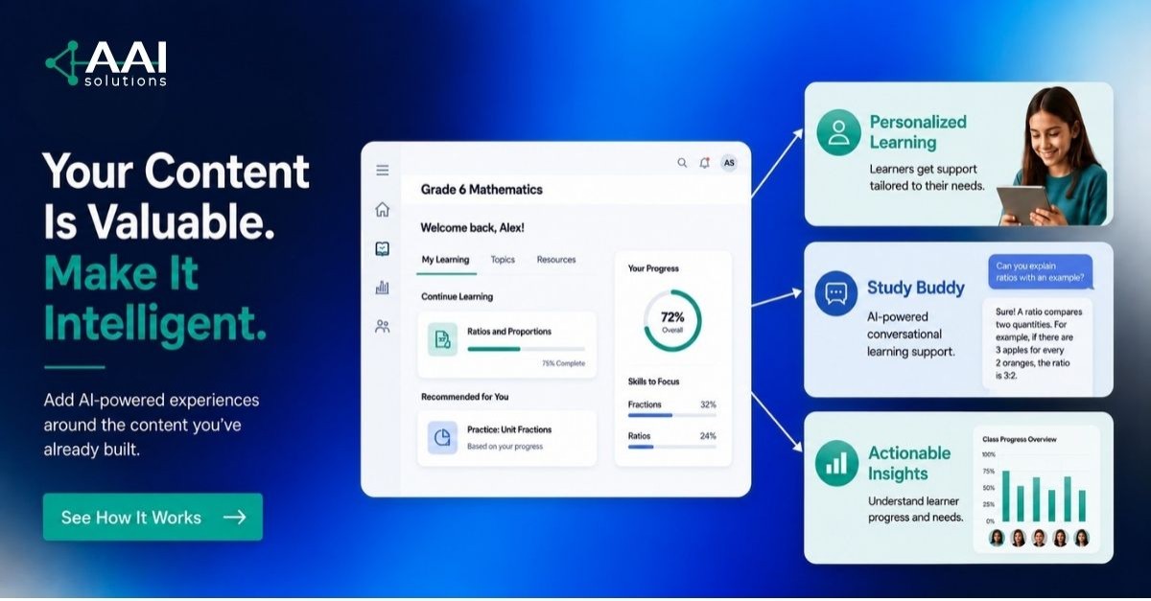Click the Personalized Learning person icon
The height and width of the screenshot is (601, 1151).
(838, 132)
